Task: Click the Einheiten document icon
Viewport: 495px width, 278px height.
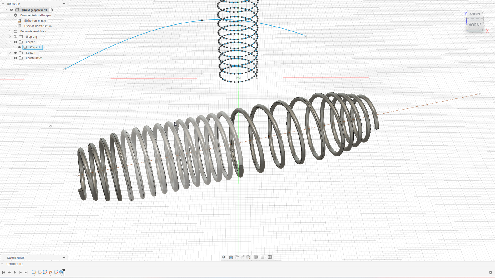Action: coord(19,21)
